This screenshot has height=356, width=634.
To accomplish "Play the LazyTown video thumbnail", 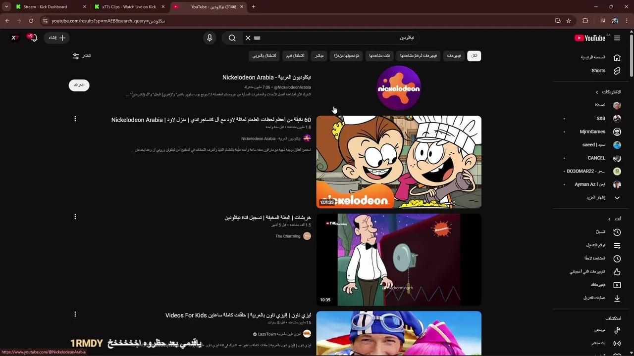I will pyautogui.click(x=399, y=333).
